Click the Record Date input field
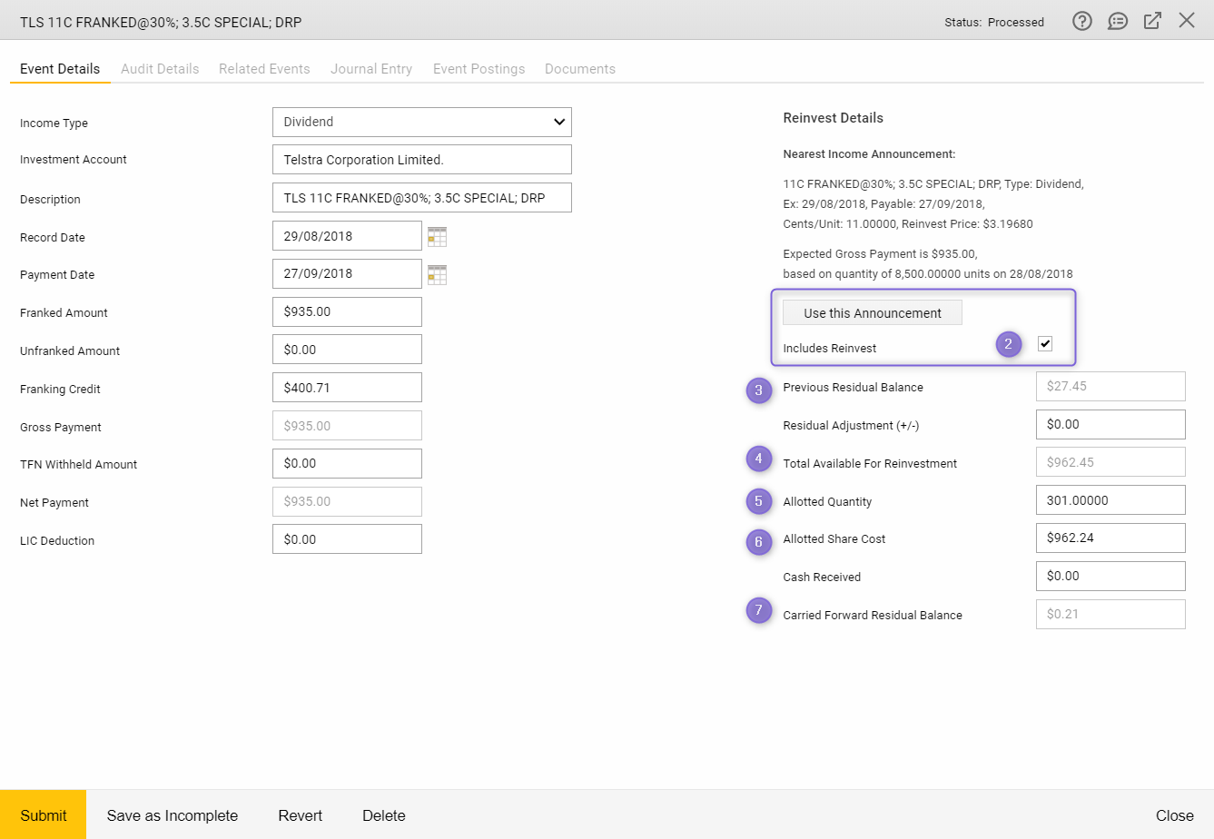The image size is (1214, 839). point(347,236)
